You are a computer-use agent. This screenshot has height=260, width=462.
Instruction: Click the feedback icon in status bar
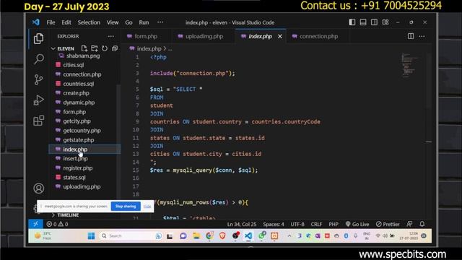(409, 224)
